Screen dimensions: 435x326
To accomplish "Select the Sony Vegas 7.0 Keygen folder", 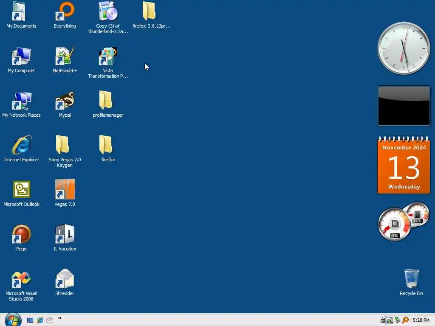I will [x=65, y=152].
